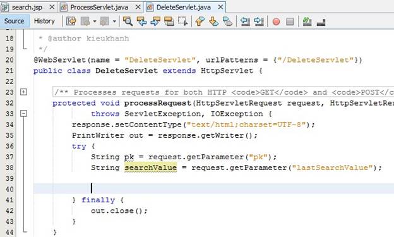Image resolution: width=394 pixels, height=237 pixels.
Task: Toggle Rectangular Selection icon
Action: 182,21
